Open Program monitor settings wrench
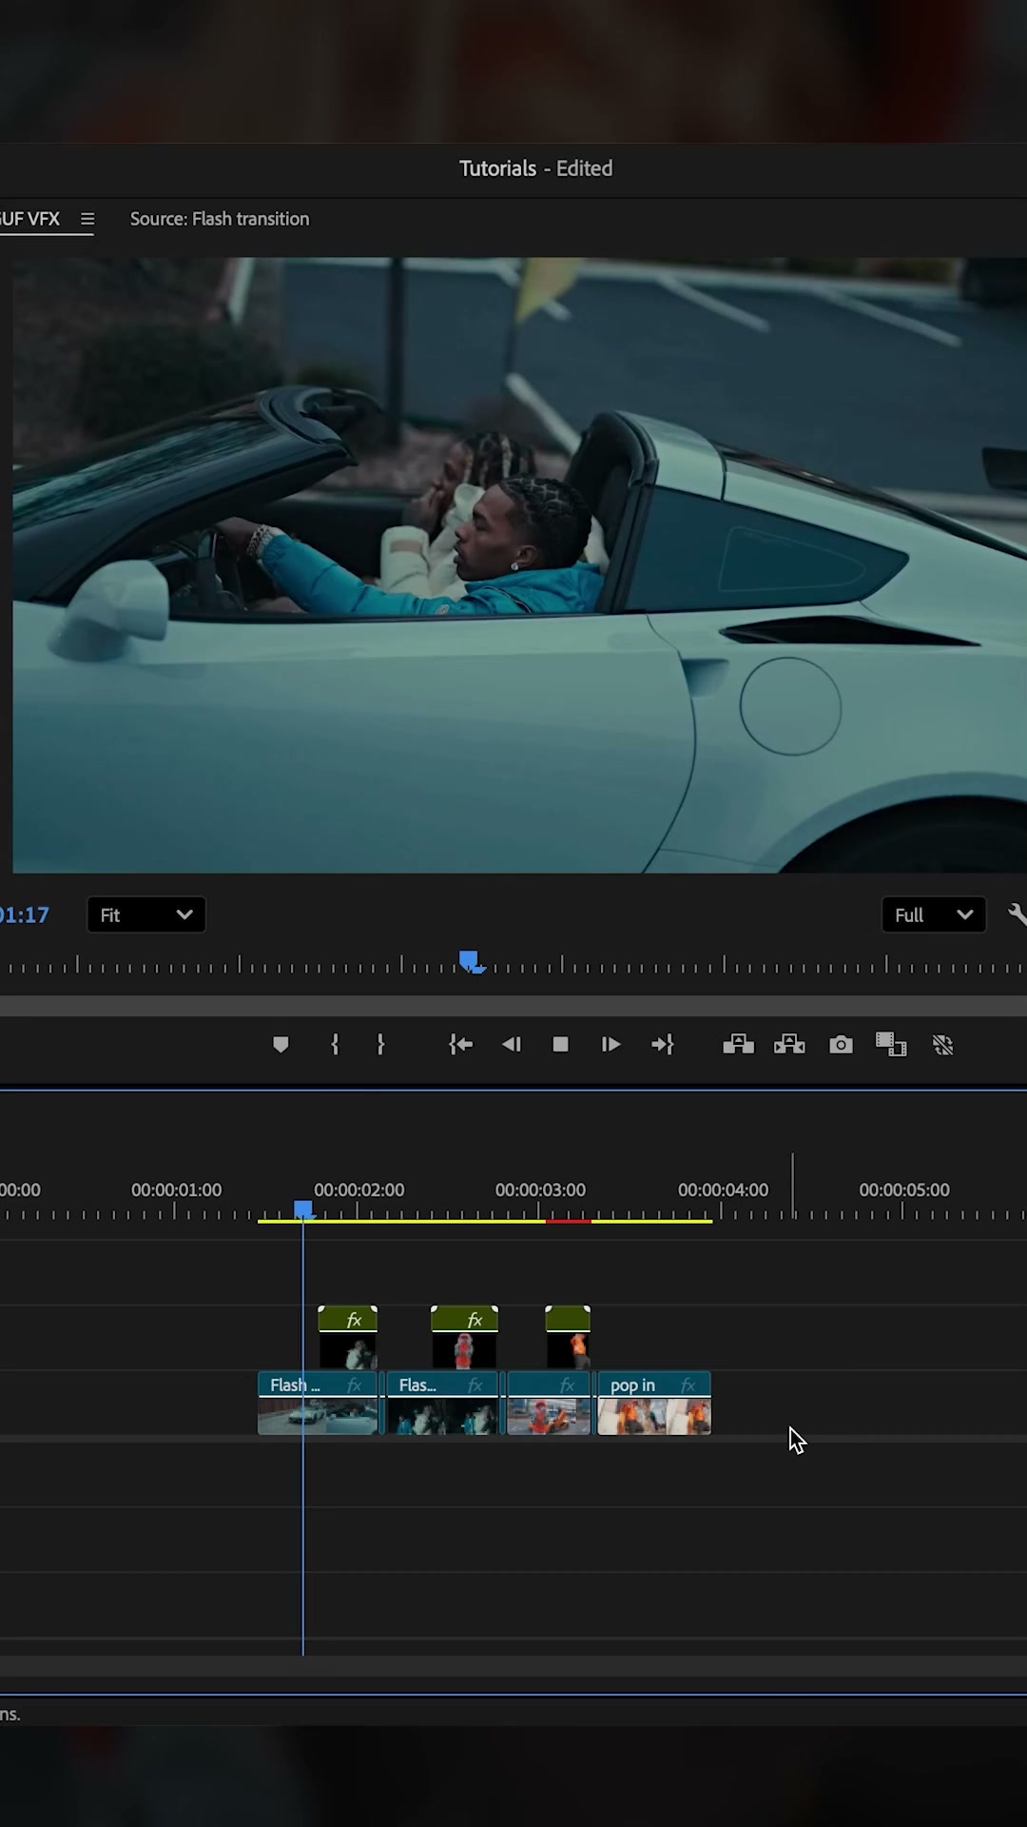Viewport: 1027px width, 1827px height. coord(1017,914)
